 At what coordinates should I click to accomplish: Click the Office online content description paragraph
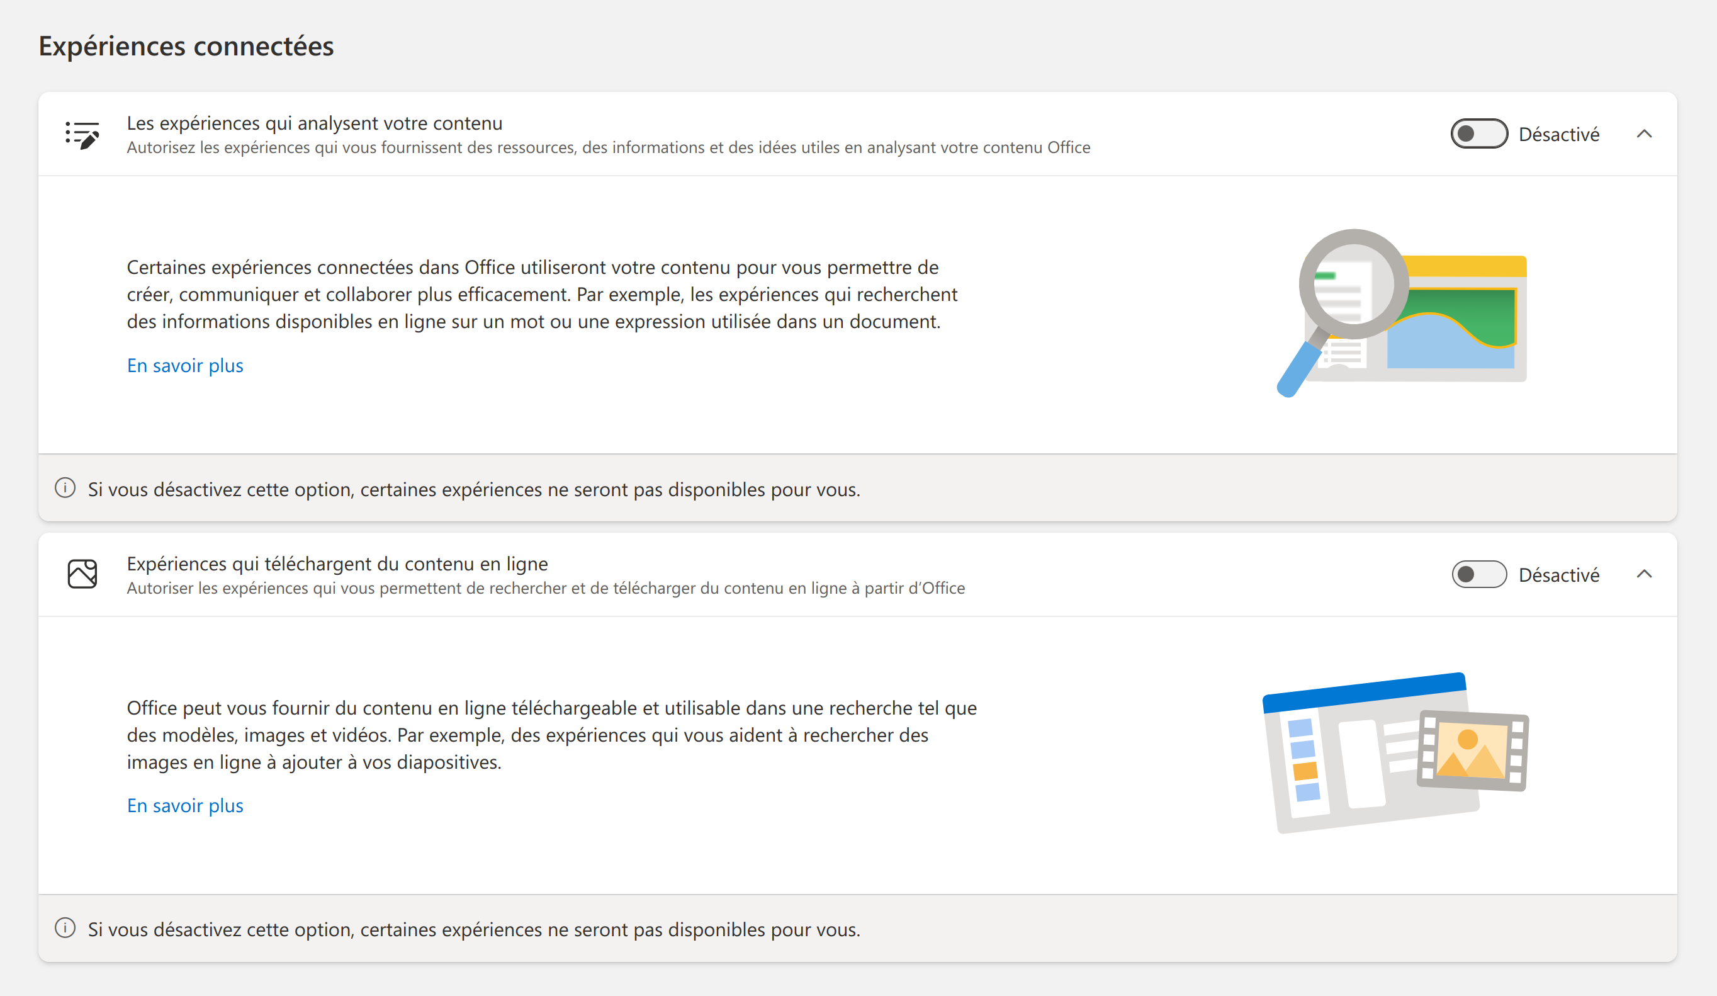pyautogui.click(x=551, y=734)
